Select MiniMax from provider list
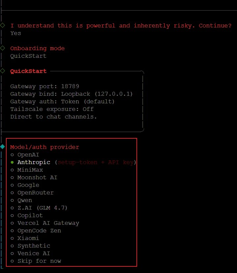This screenshot has width=237, height=273. [x=30, y=170]
